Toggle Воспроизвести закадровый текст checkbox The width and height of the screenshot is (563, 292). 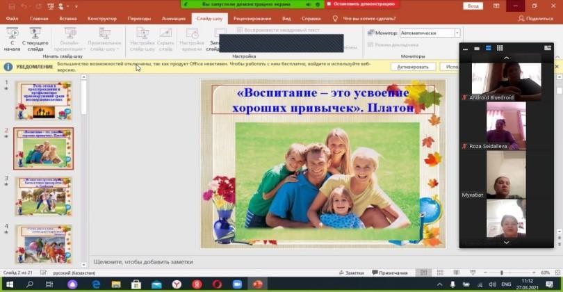(x=240, y=30)
